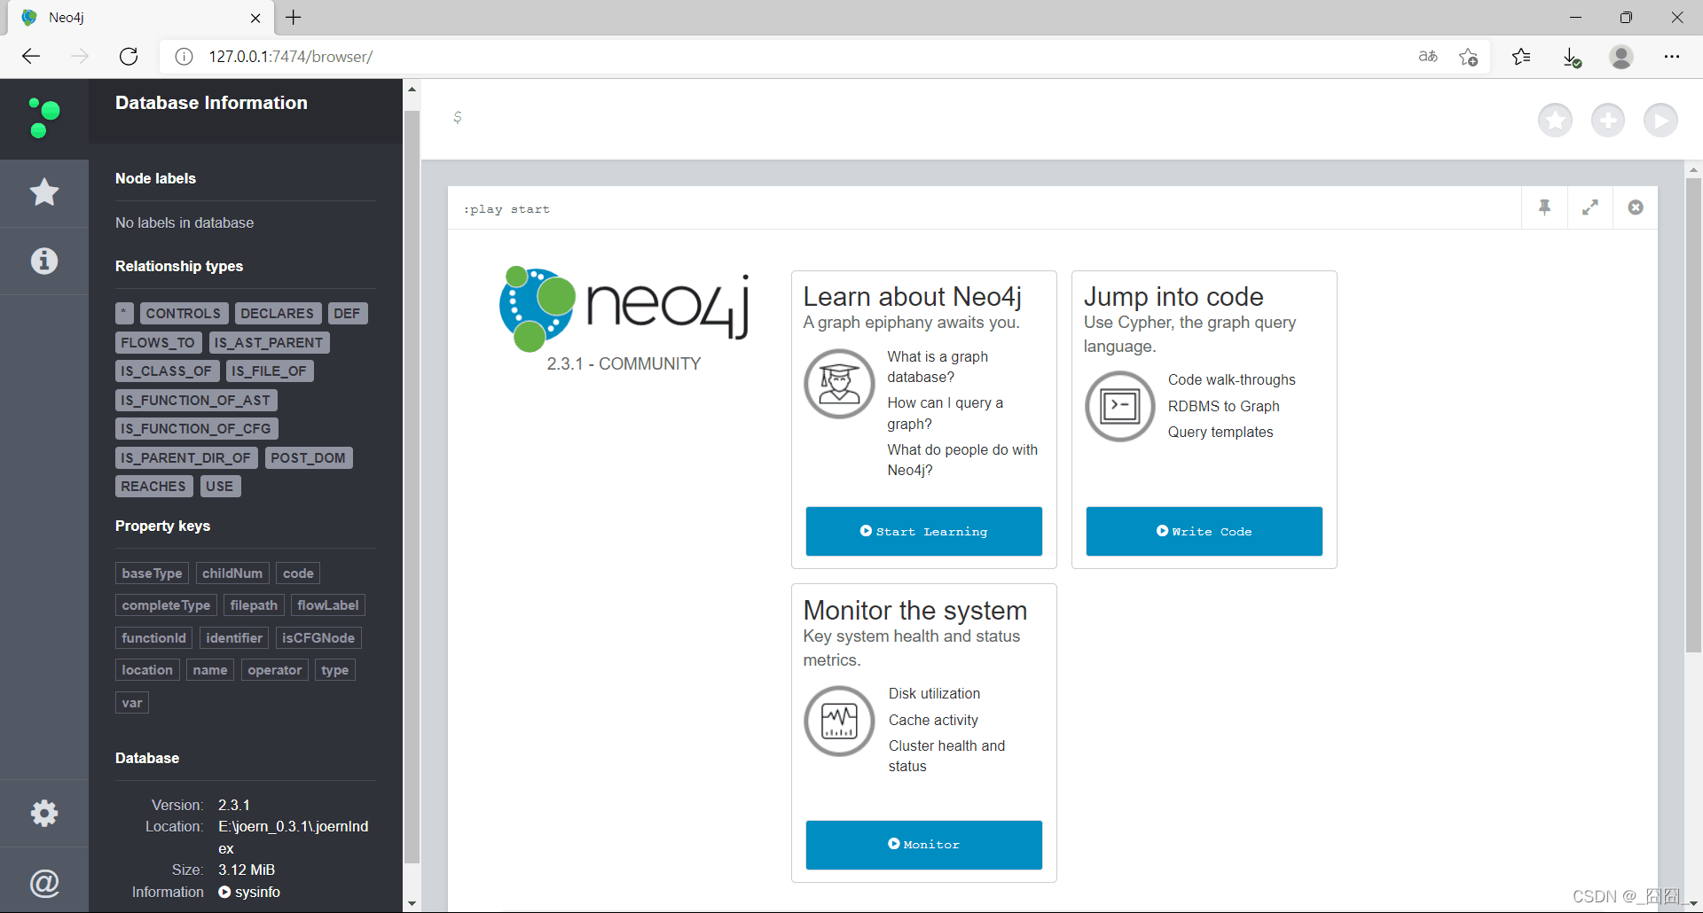Open the browser settings gear panel
Screen dimensions: 1703x913
pos(44,813)
